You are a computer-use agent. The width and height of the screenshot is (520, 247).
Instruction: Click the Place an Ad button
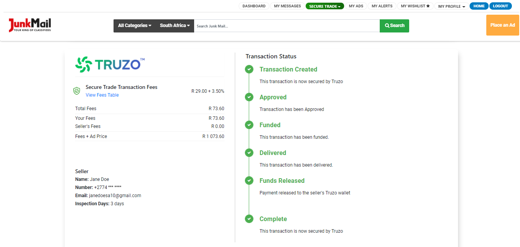pos(502,25)
